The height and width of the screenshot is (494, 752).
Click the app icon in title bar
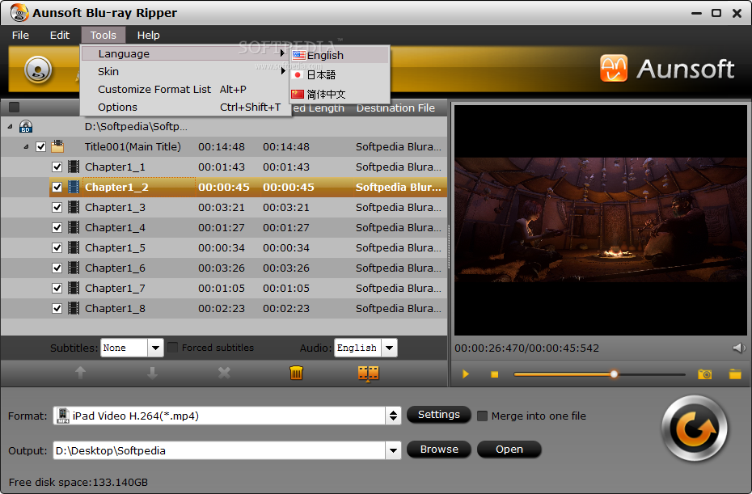(x=19, y=12)
